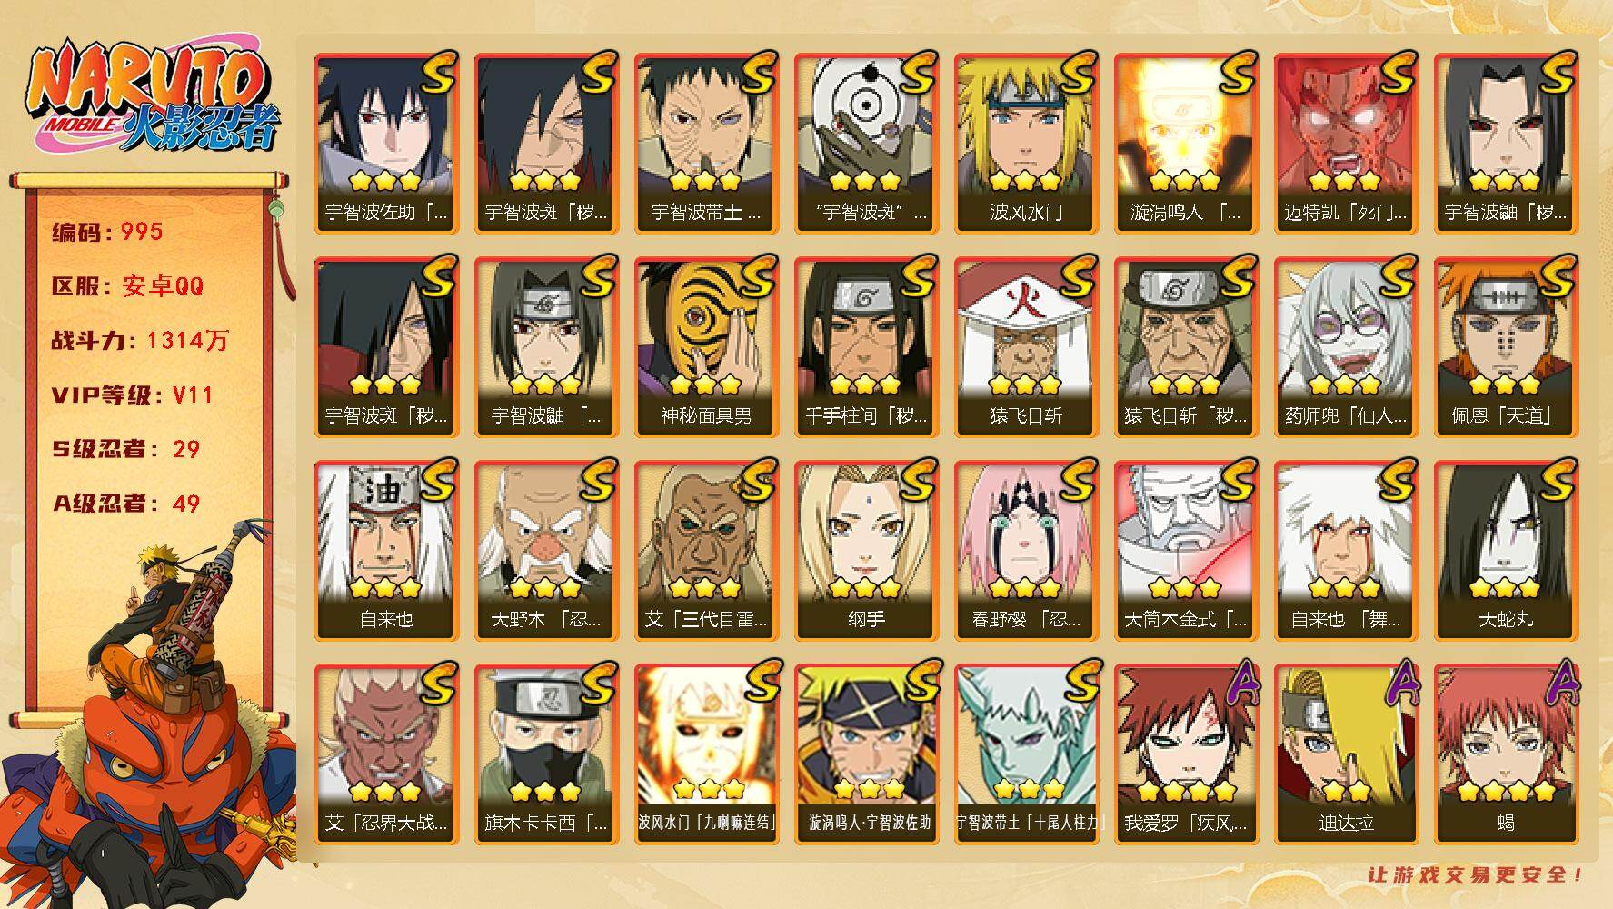Image resolution: width=1613 pixels, height=909 pixels.
Task: Click the 猿飞日斩 Hokage hat card
Action: (x=1026, y=346)
